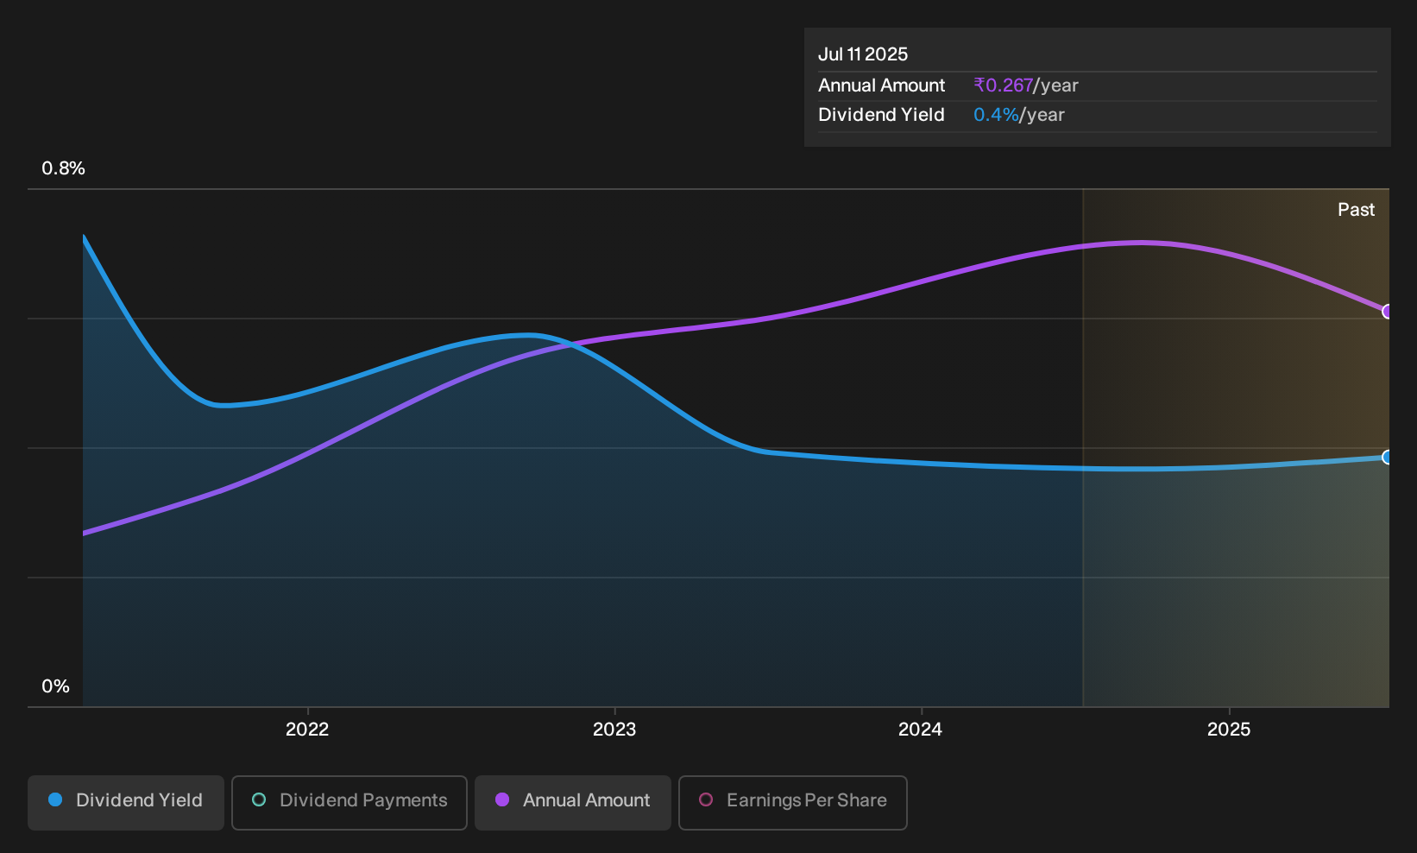Enable the Dividend Payments series
This screenshot has height=853, width=1417.
pyautogui.click(x=350, y=802)
